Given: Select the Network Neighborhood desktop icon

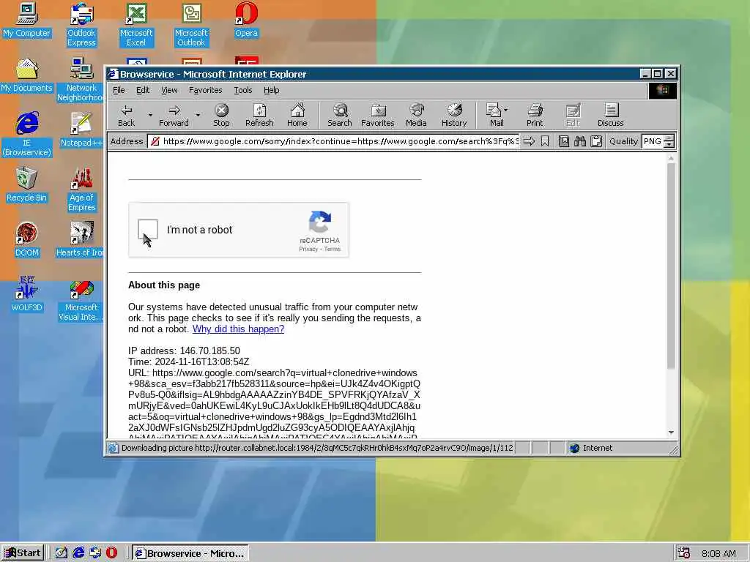Looking at the screenshot, I should tap(81, 79).
